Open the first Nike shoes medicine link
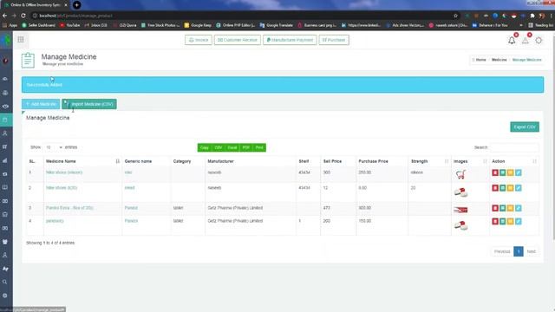555x312 pixels. 64,172
